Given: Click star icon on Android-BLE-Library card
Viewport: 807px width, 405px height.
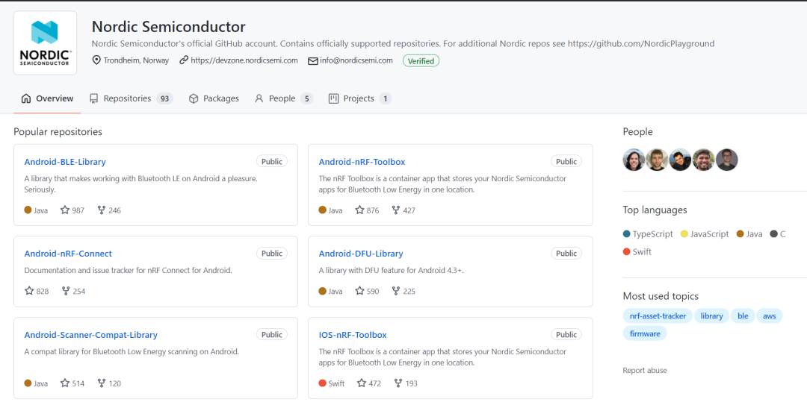Looking at the screenshot, I should 65,210.
